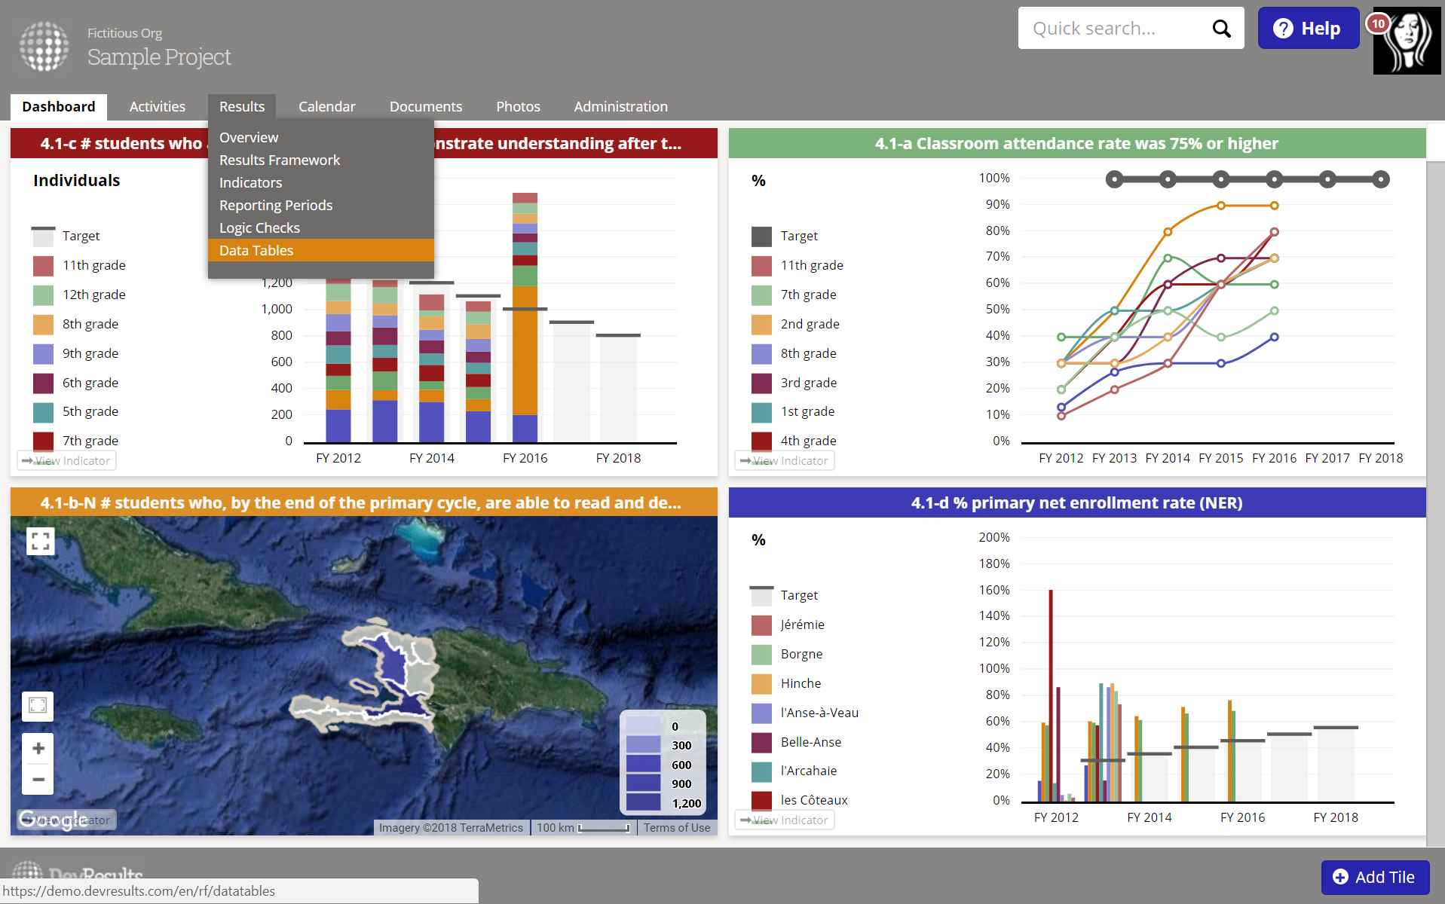Toggle Jérémie legend swatch
Viewport: 1445px width, 904px height.
click(x=761, y=625)
